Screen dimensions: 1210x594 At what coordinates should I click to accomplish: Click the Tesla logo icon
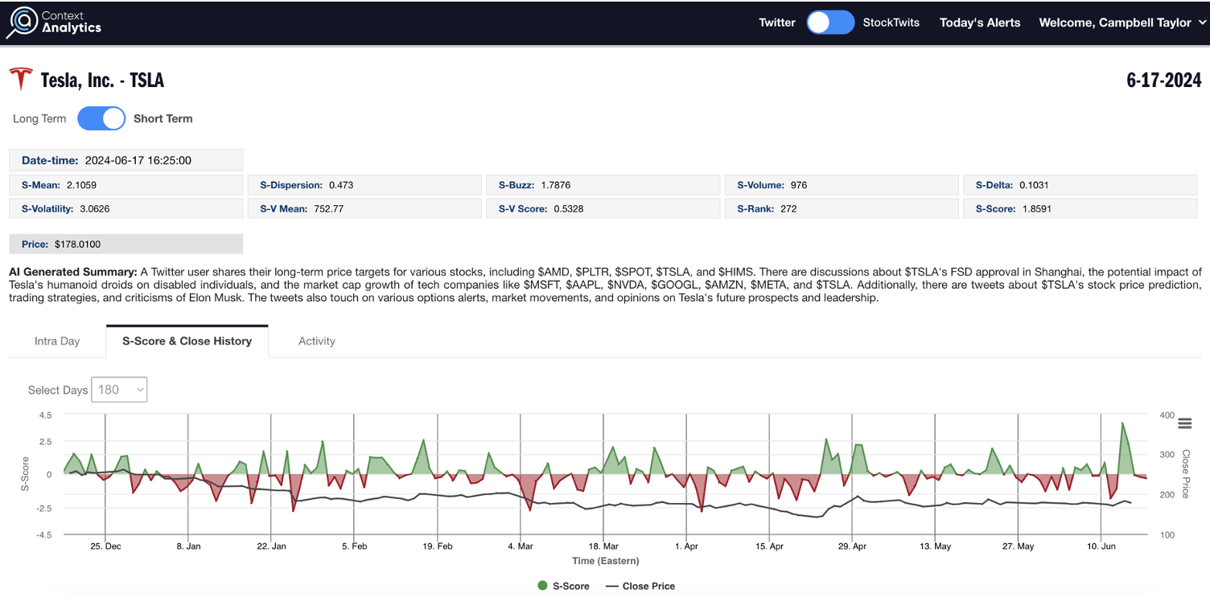point(21,80)
